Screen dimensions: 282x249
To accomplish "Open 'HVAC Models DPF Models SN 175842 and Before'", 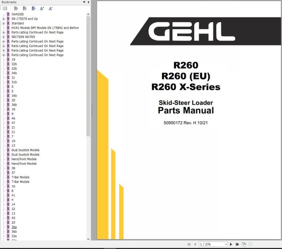I will (x=45, y=28).
